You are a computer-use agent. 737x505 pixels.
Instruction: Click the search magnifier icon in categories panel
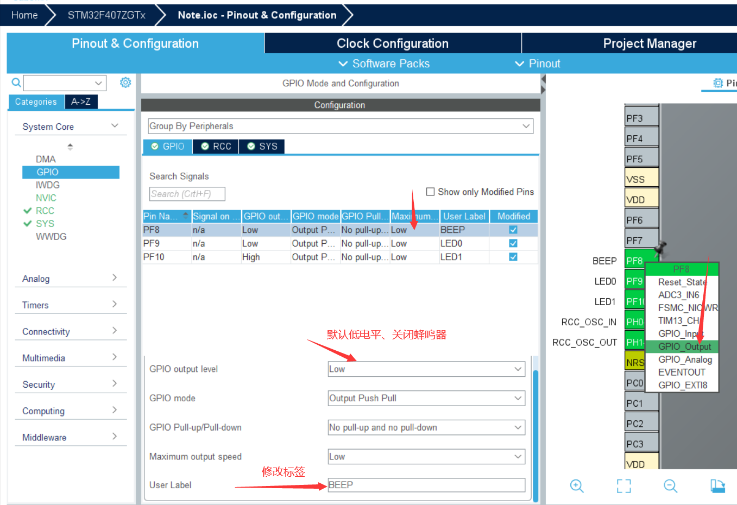pyautogui.click(x=16, y=83)
